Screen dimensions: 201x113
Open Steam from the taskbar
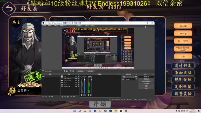(105, 111)
